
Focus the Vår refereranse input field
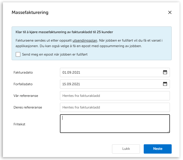[115, 96]
